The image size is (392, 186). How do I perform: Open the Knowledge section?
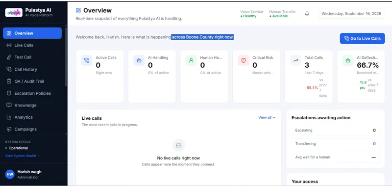(32, 105)
